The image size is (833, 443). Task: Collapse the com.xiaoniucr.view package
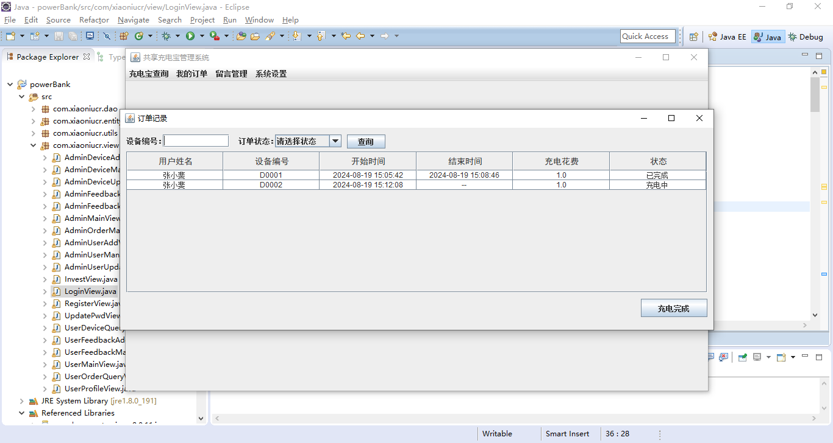coord(34,145)
